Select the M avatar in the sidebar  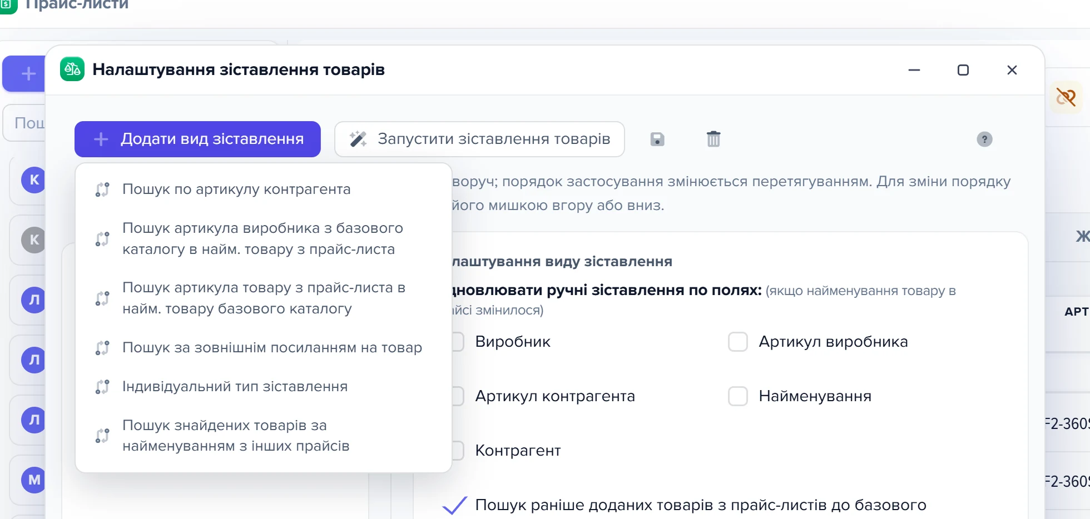(33, 480)
